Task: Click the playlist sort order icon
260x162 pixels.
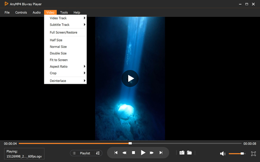Action: point(98,153)
